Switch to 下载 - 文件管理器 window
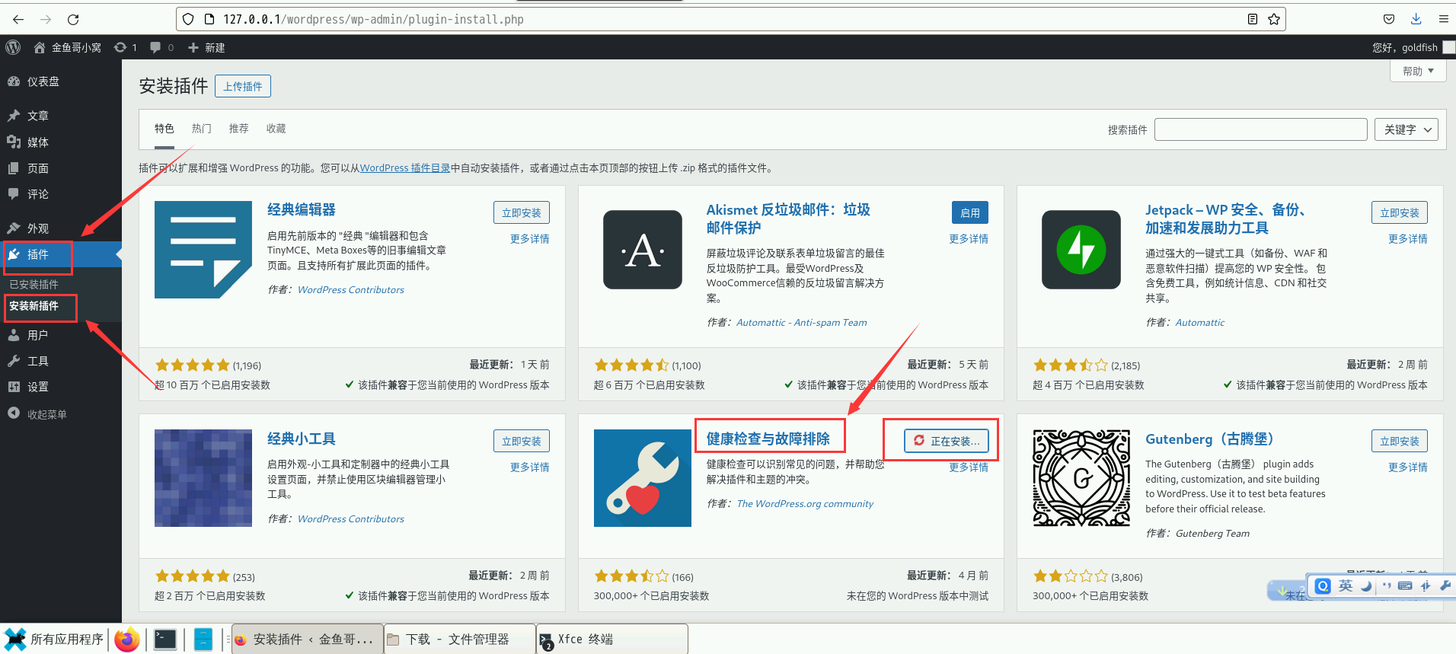Screen dimensions: 1456x654 coord(458,640)
